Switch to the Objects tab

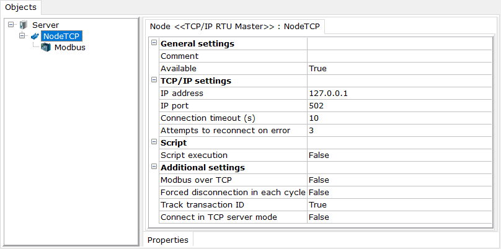click(20, 7)
